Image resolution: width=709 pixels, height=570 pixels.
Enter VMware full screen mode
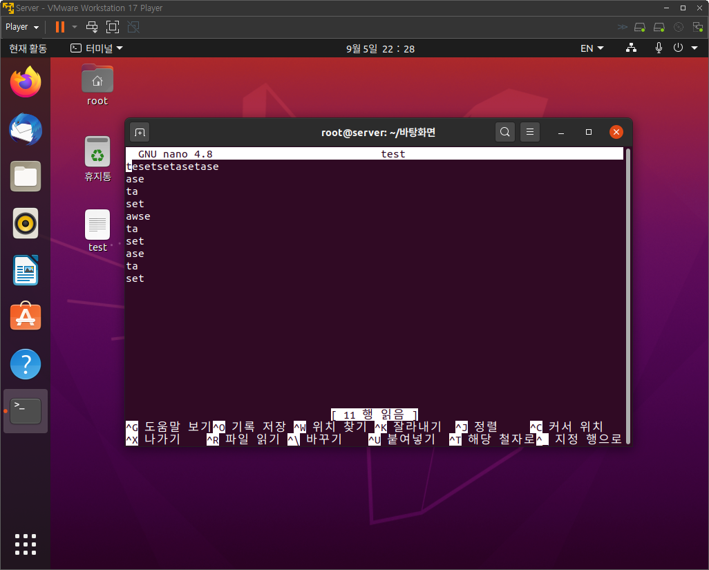point(113,27)
